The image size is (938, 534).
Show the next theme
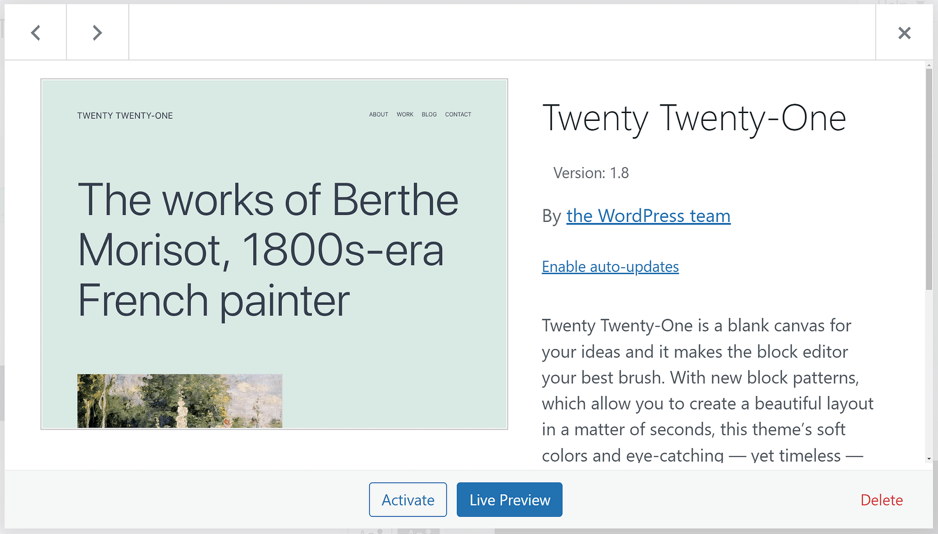98,33
